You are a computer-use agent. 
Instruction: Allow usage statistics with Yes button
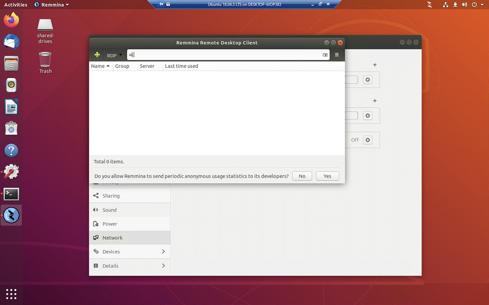pos(327,176)
